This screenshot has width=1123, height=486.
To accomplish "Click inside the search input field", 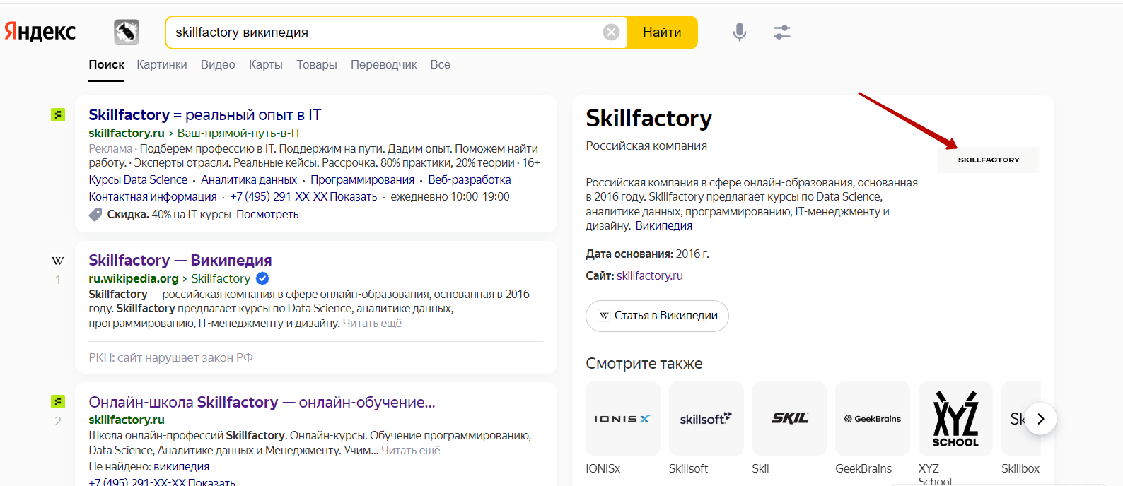I will pyautogui.click(x=382, y=32).
